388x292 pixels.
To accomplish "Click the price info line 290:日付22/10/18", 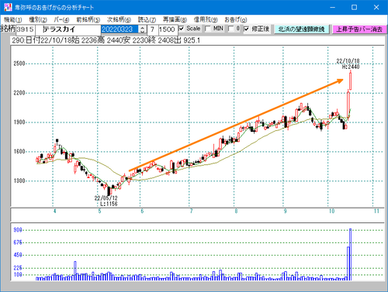I will [x=106, y=40].
